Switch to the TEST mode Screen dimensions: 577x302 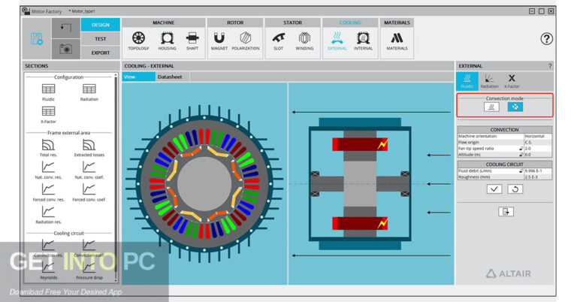point(101,38)
